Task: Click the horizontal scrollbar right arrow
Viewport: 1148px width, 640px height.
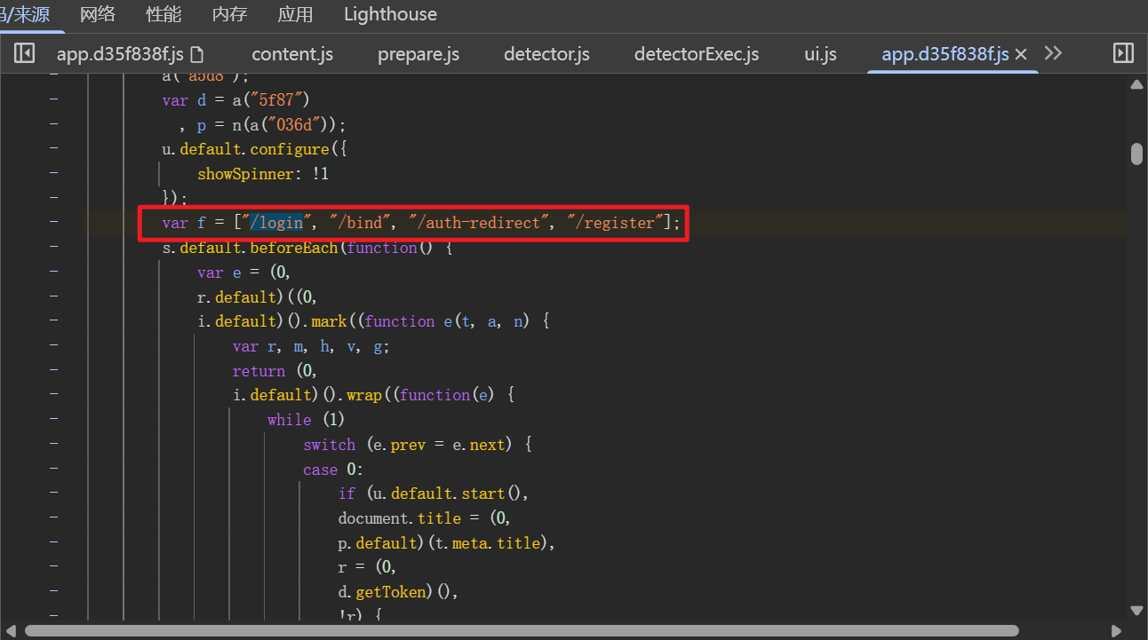Action: tap(1123, 630)
